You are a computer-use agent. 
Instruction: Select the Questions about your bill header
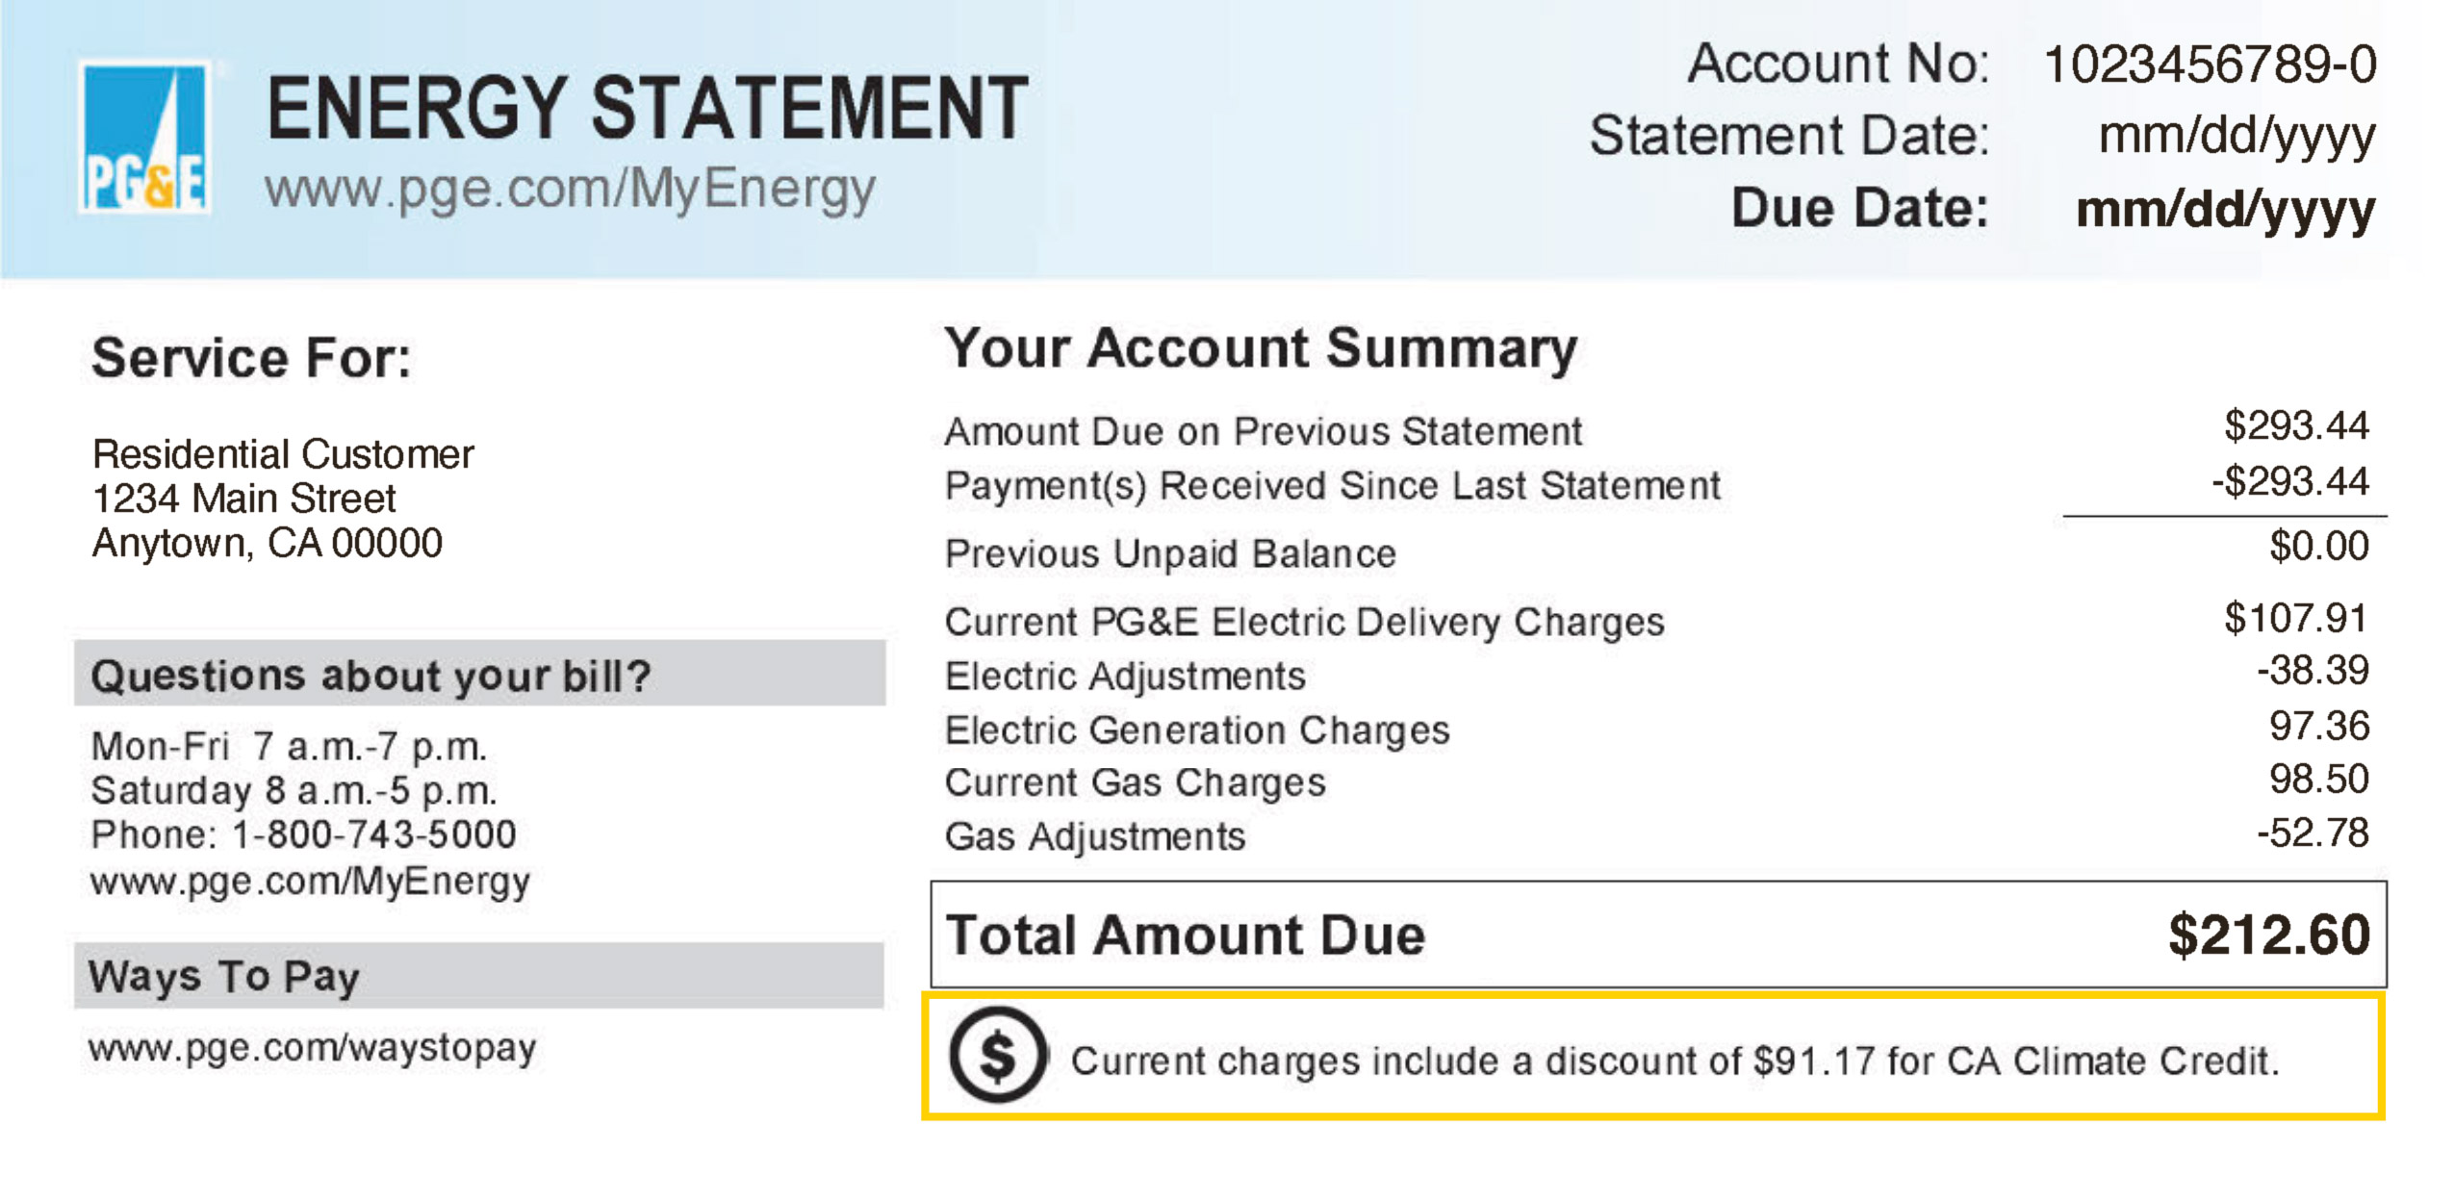[371, 675]
